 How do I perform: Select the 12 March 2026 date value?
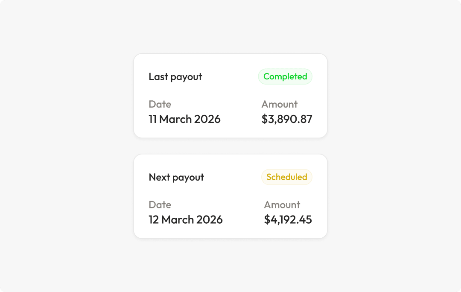[186, 219]
